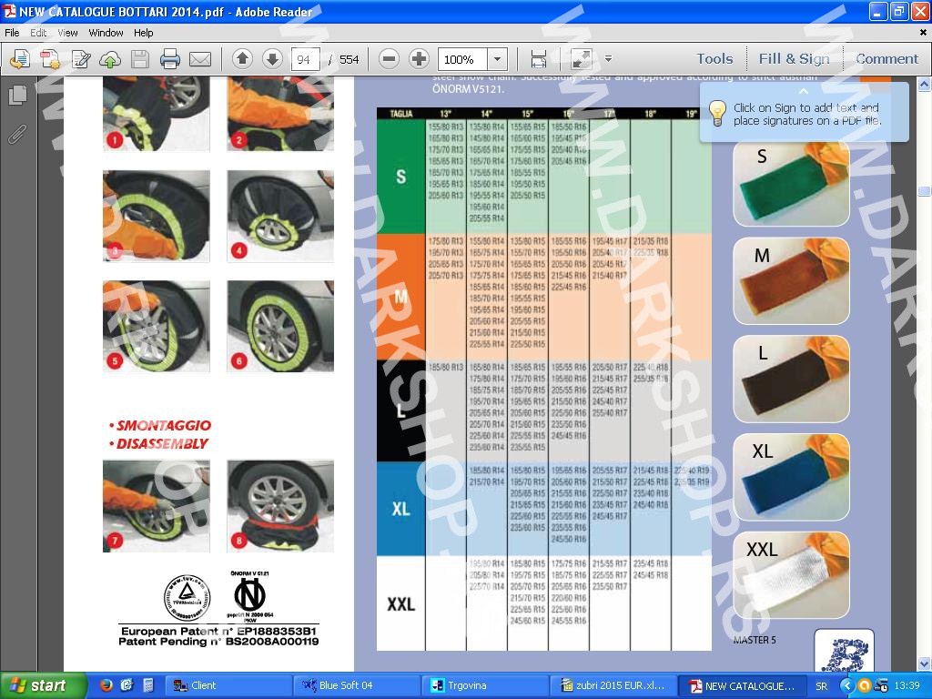Click the vertical scrollbar thumb
932x699 pixels.
tap(925, 191)
